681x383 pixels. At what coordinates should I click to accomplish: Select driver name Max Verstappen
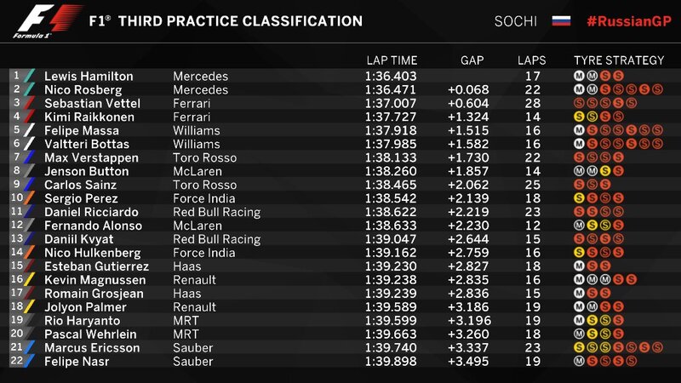pyautogui.click(x=87, y=157)
